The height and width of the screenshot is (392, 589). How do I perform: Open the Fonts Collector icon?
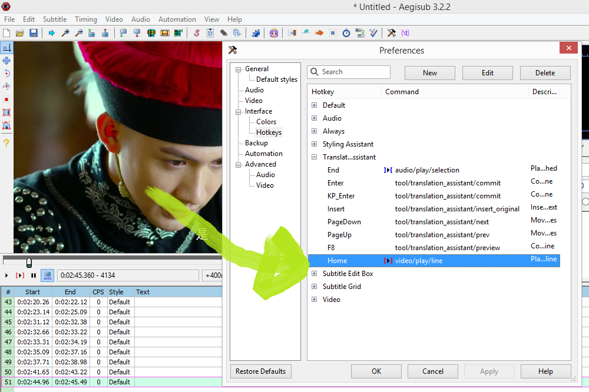[237, 33]
